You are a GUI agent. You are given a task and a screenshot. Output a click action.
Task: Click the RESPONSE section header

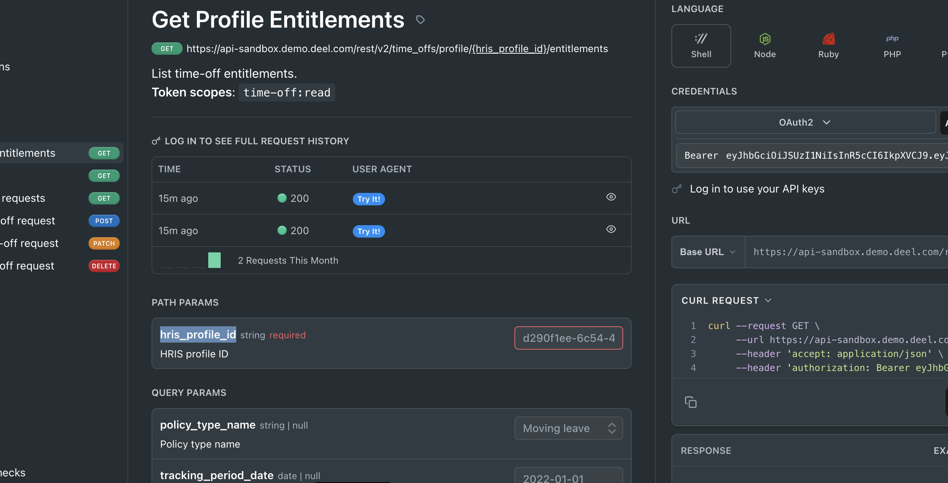706,450
